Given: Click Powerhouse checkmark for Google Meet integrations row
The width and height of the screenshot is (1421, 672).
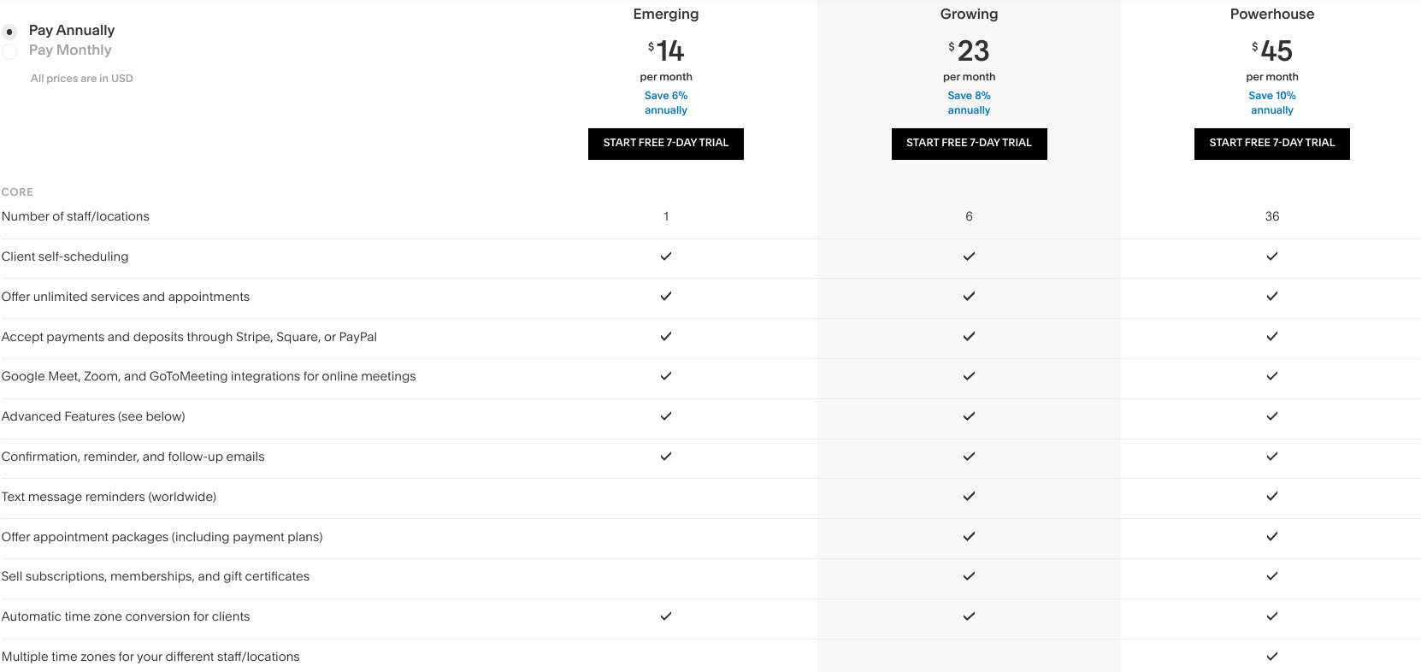Looking at the screenshot, I should [x=1272, y=376].
